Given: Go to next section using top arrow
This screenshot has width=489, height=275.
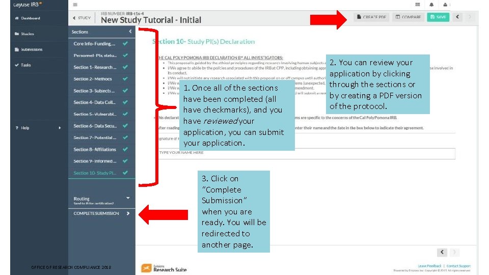Looking at the screenshot, I should (x=470, y=17).
